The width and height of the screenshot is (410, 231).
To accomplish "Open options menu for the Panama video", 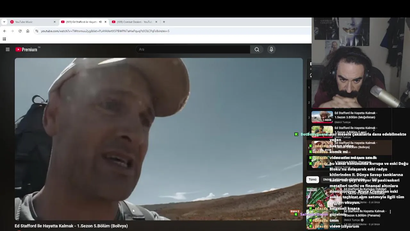I will pos(390,212).
